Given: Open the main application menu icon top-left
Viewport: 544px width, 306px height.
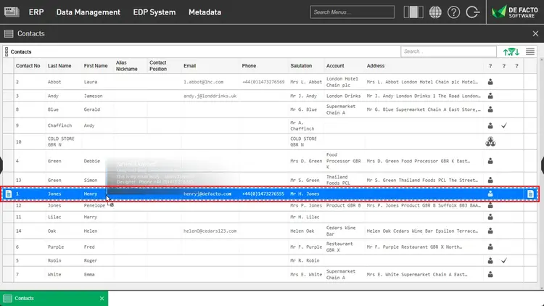Looking at the screenshot, I should pos(10,12).
